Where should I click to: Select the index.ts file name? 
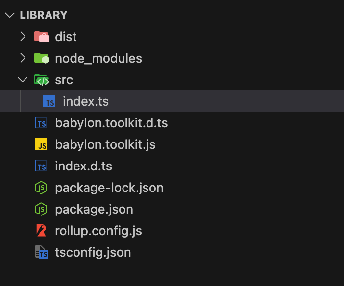86,101
